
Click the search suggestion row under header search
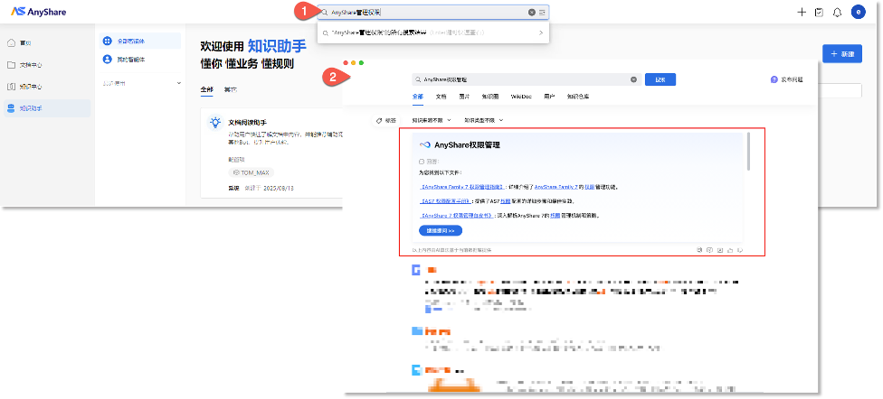[x=432, y=33]
